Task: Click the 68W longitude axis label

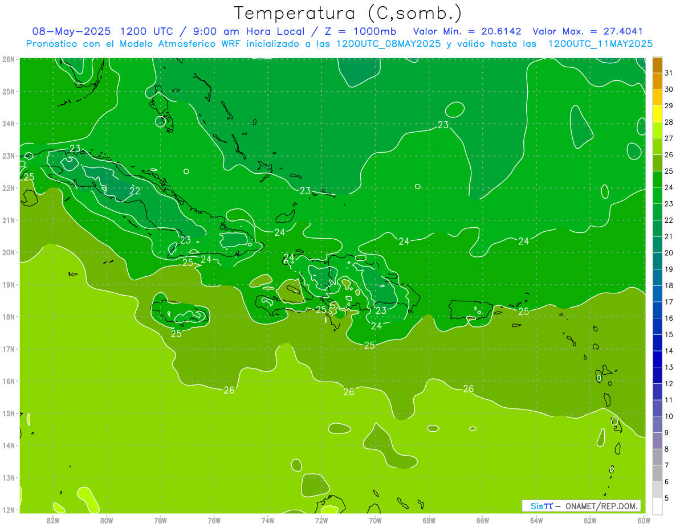Action: click(429, 520)
